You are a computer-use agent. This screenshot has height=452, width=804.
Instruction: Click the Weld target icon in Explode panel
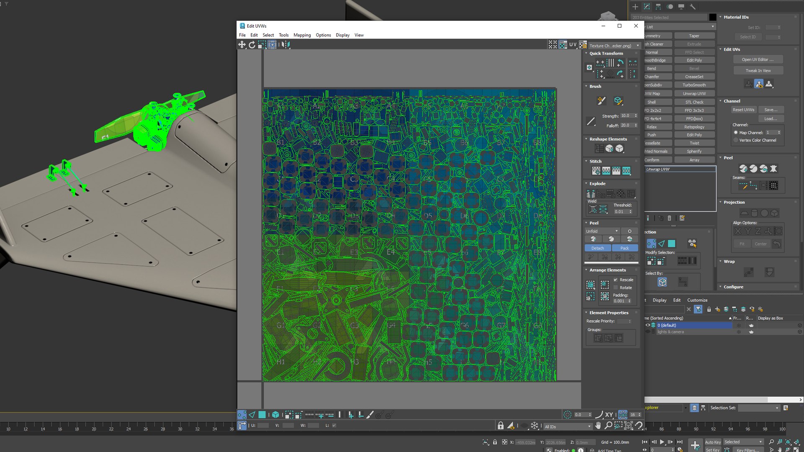pos(593,209)
